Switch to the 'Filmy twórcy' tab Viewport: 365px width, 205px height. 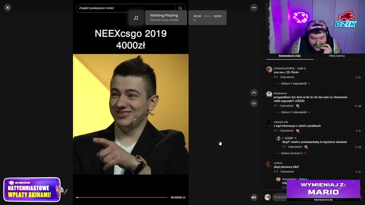pos(337,56)
